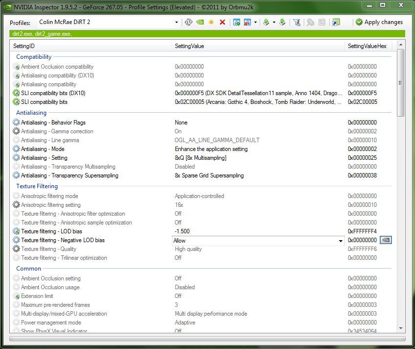This screenshot has width=415, height=349.
Task: Click the SettingValueHex column header
Action: 368,46
